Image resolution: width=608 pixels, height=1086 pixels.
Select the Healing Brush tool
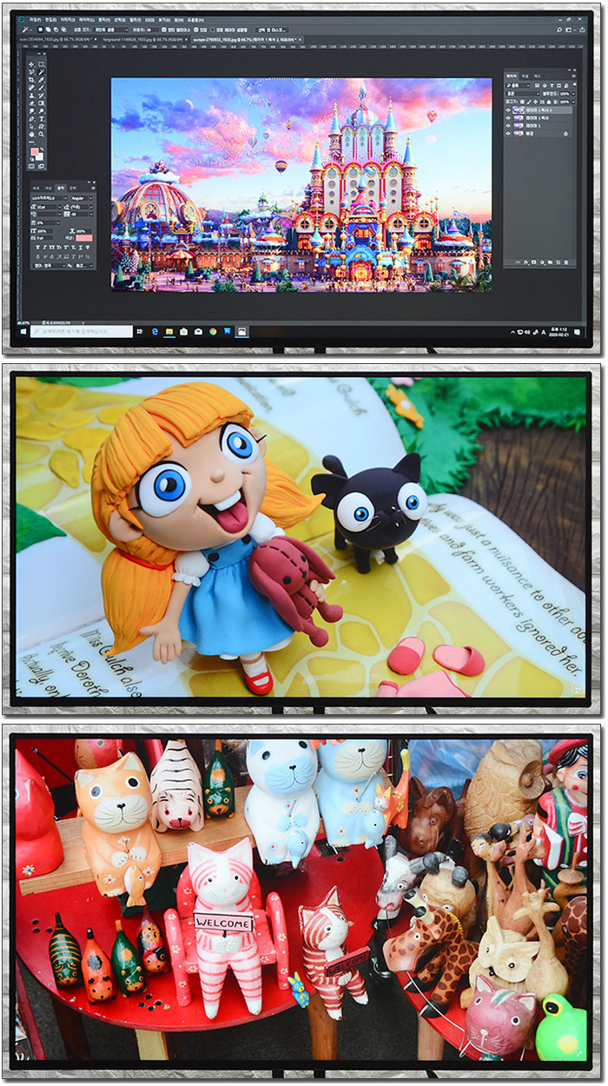(x=31, y=87)
